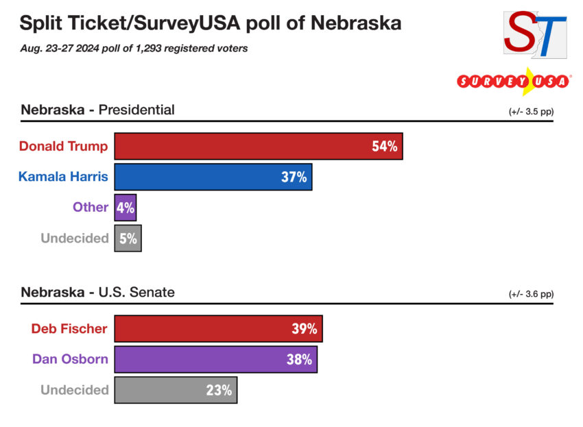Click the Nebraska - Presidential section heading

(98, 110)
